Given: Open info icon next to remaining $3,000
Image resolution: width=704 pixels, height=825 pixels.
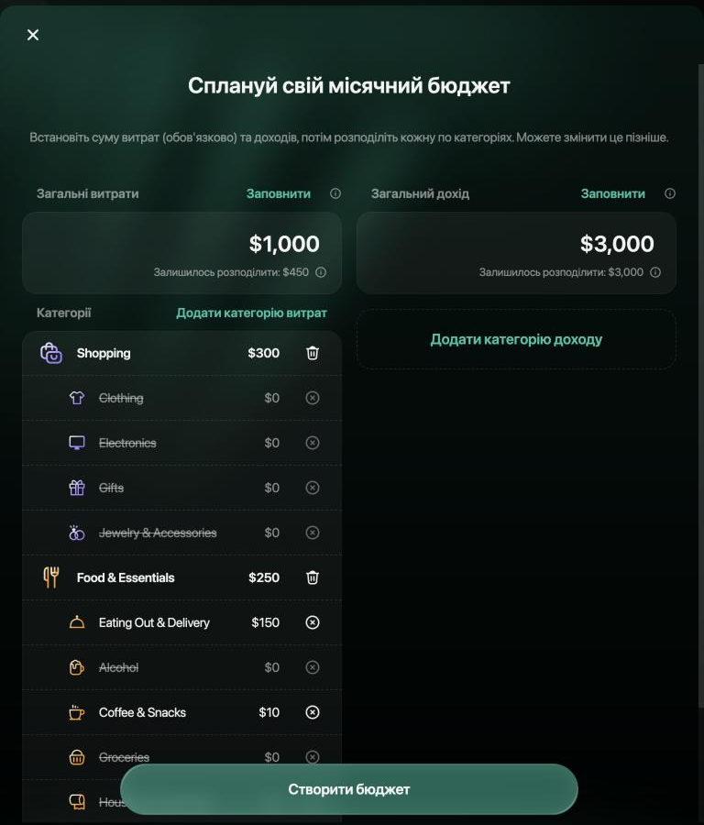Looking at the screenshot, I should pyautogui.click(x=655, y=272).
